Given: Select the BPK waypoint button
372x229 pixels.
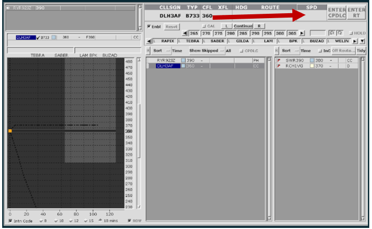Looking at the screenshot, I should pos(290,41).
